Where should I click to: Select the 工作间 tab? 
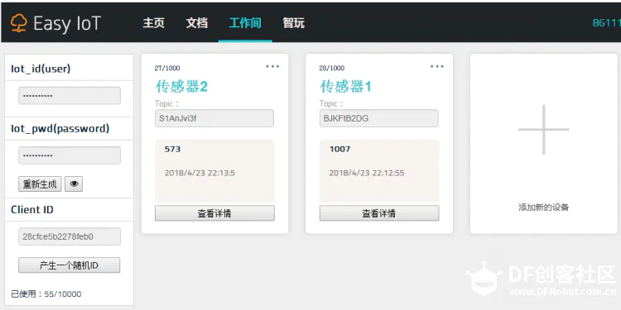245,23
